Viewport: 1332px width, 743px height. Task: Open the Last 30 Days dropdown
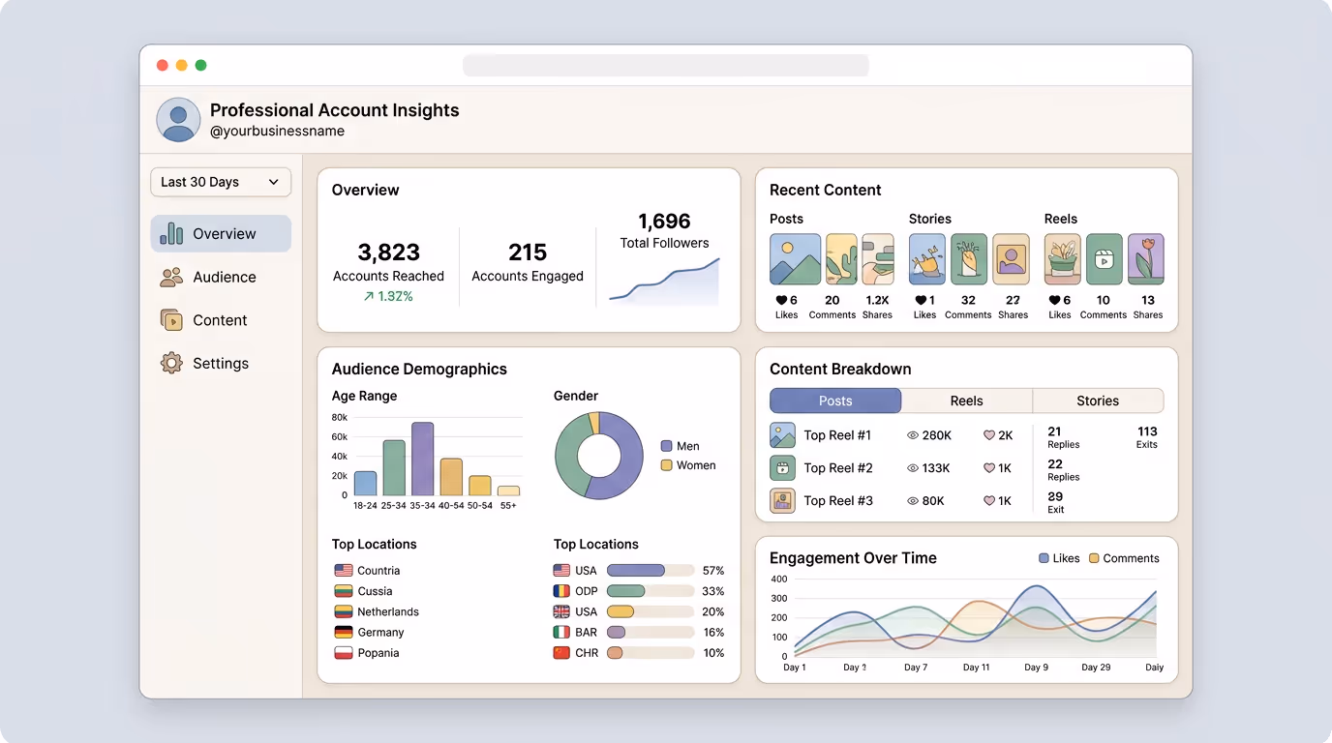click(221, 182)
